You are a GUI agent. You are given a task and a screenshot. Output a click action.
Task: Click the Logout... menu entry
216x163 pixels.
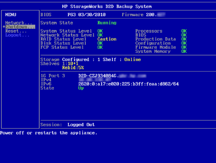pyautogui.click(x=17, y=35)
